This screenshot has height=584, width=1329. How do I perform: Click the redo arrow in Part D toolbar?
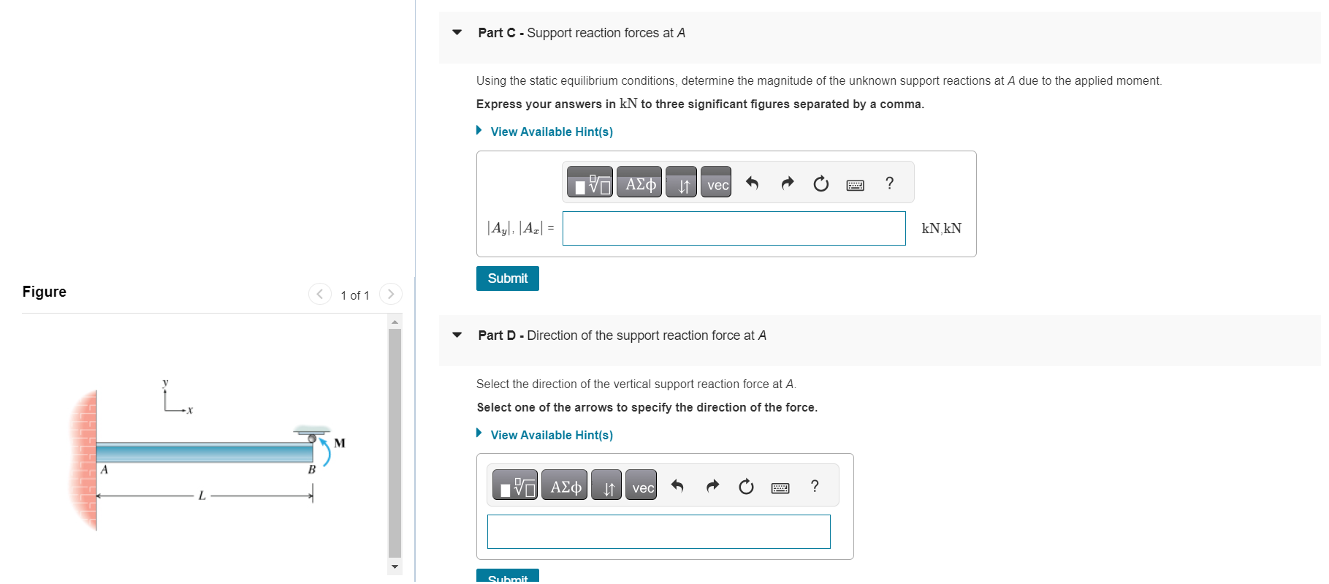coord(711,485)
